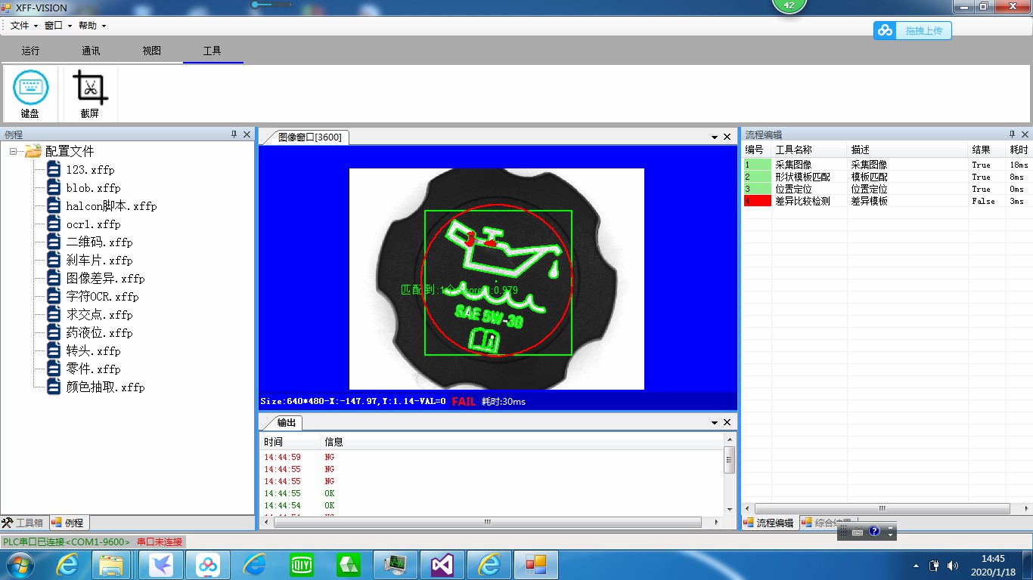Expand the 输出 panel dropdown arrow
1033x580 pixels.
click(x=715, y=423)
